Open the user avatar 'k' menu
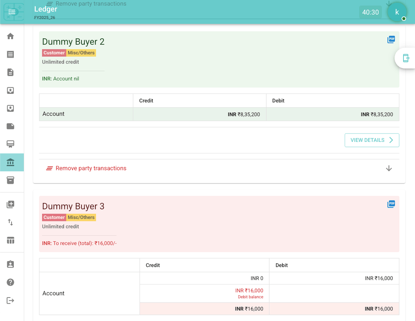The image size is (415, 321). pos(397,12)
